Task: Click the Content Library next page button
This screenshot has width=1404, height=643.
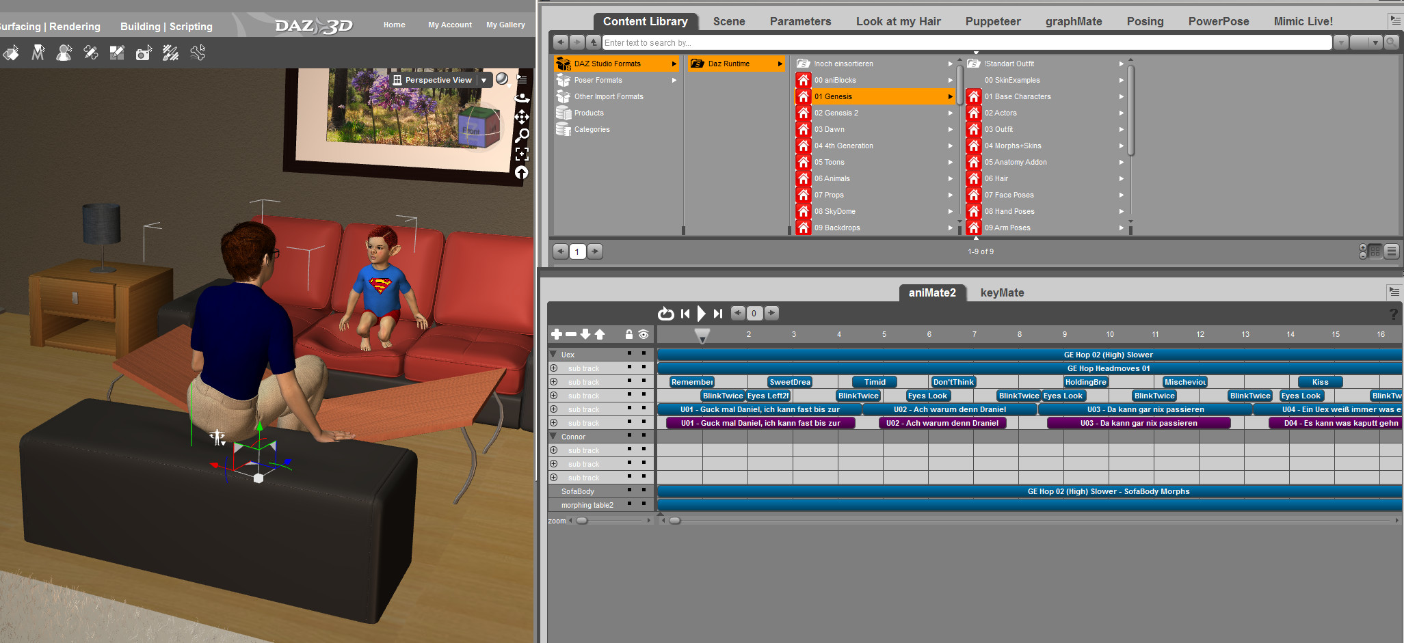Action: click(595, 251)
